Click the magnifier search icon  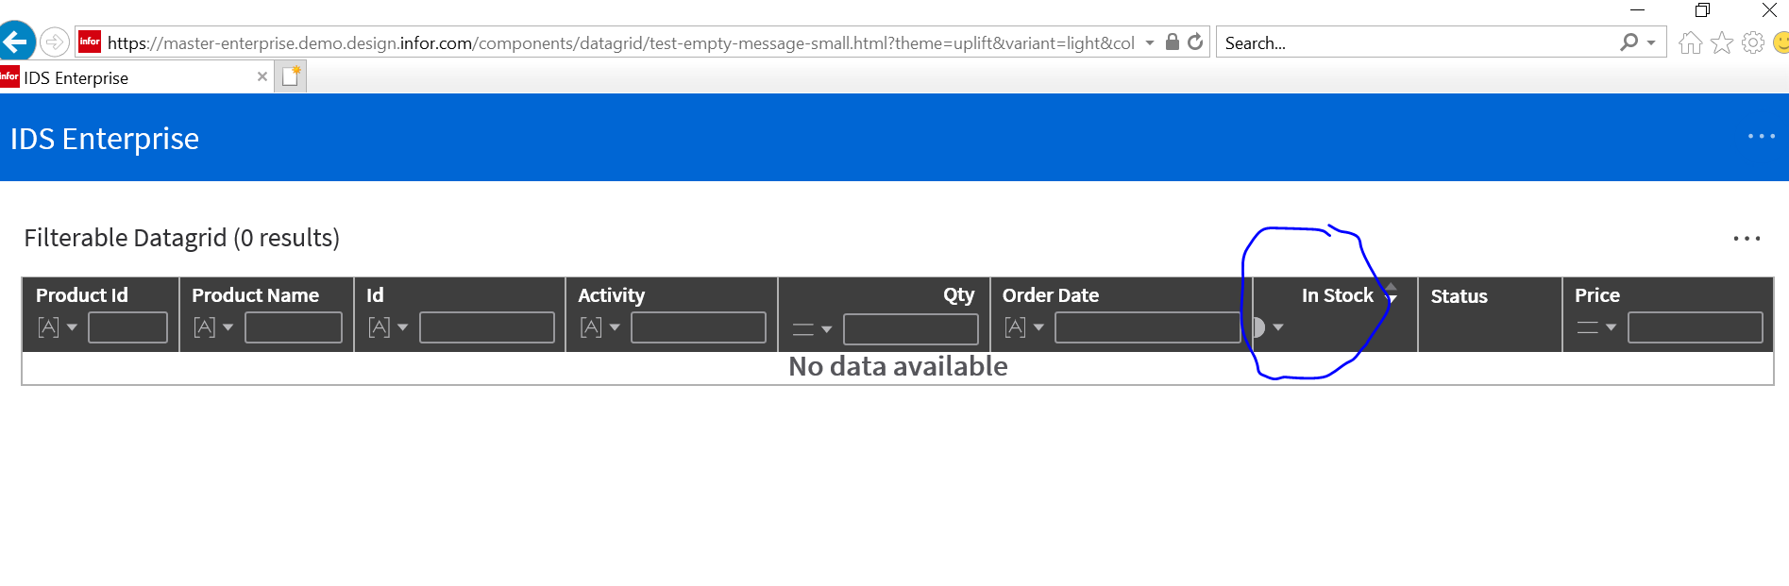click(x=1629, y=42)
